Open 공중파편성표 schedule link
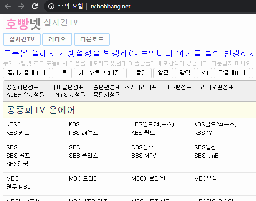Viewport: 256px width, 201px height. [23, 87]
